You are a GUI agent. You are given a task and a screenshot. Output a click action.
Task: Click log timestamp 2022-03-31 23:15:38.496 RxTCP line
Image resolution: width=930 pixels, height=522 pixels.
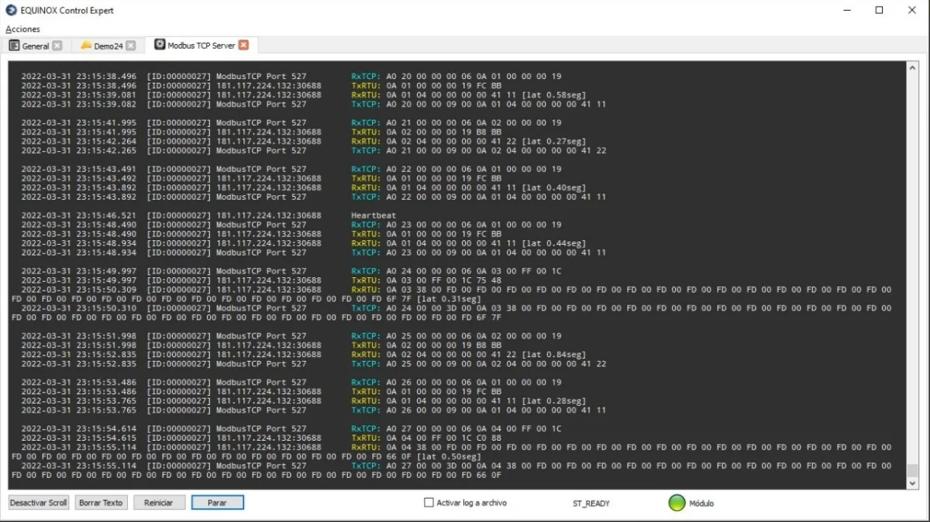tap(291, 76)
